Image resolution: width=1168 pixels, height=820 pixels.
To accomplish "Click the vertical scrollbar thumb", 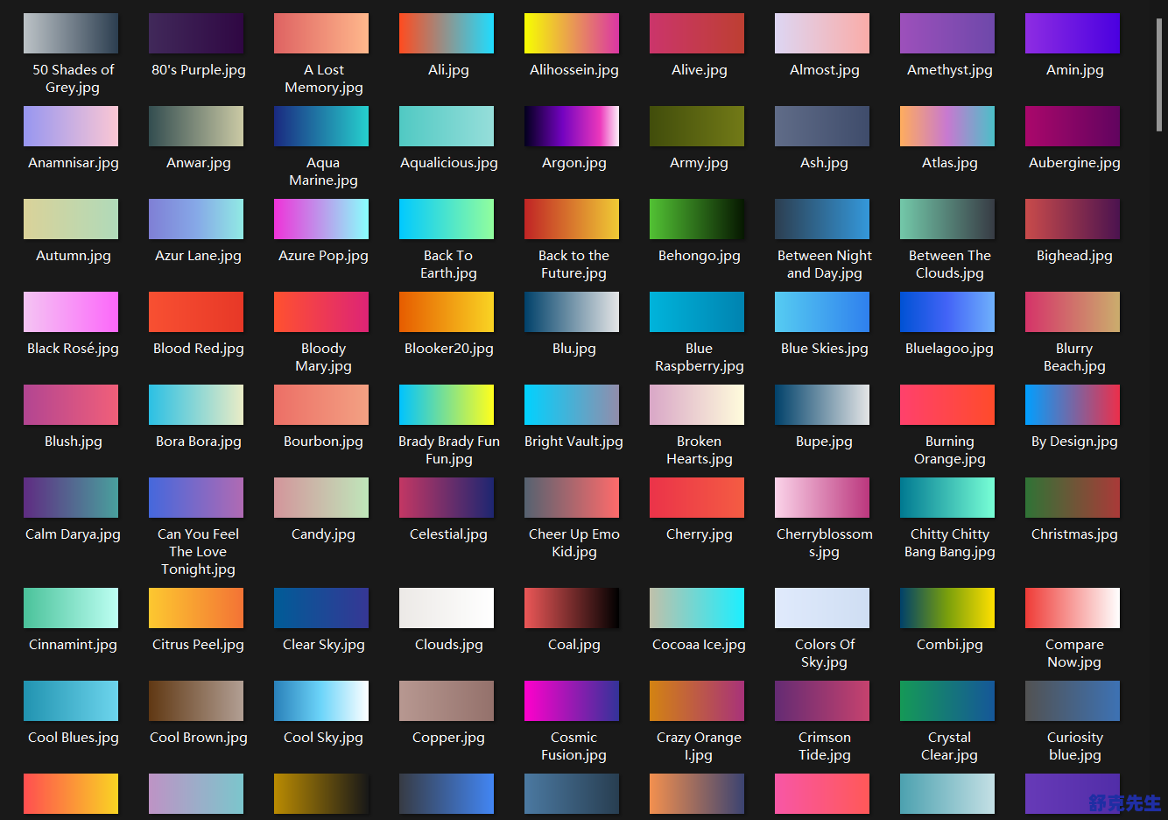I will tap(1159, 74).
